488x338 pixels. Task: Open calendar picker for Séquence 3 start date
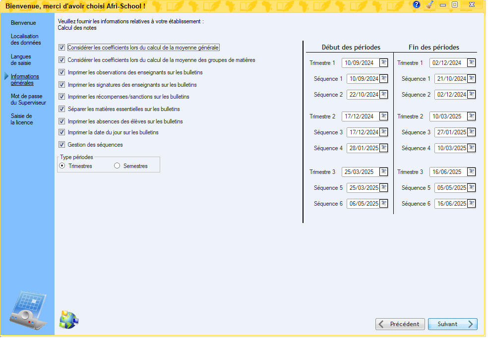coord(385,132)
